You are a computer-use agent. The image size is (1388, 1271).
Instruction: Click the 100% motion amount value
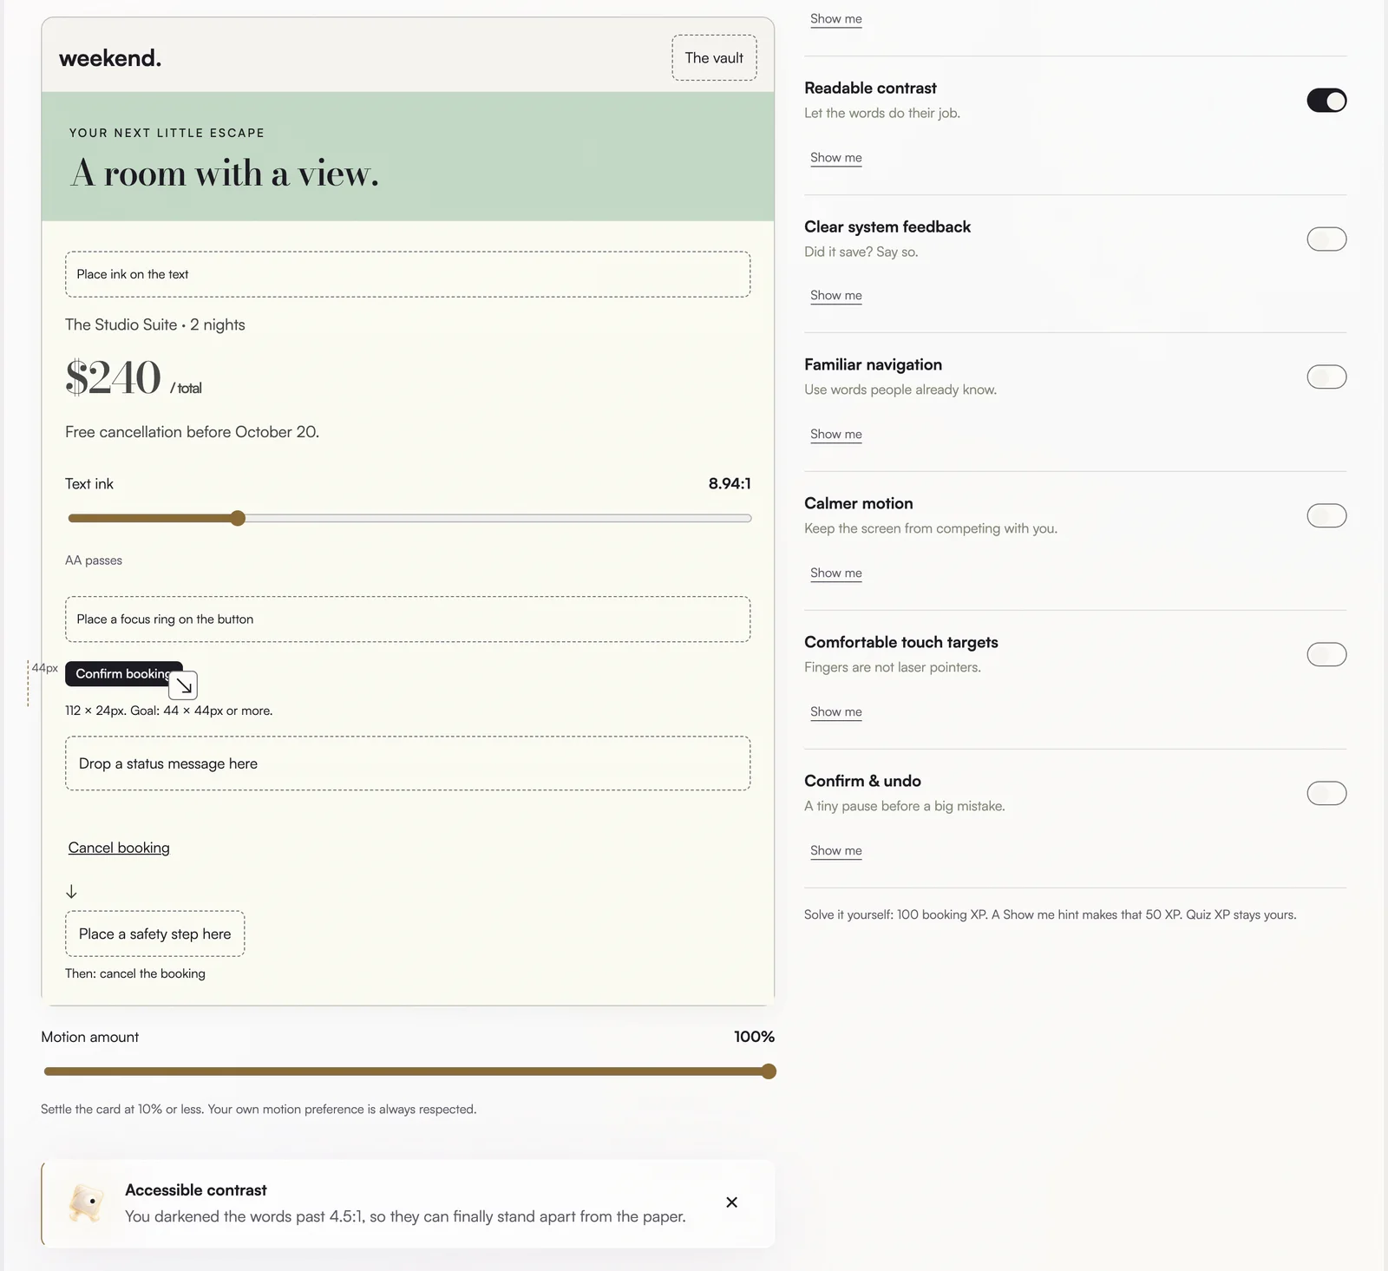pos(754,1037)
